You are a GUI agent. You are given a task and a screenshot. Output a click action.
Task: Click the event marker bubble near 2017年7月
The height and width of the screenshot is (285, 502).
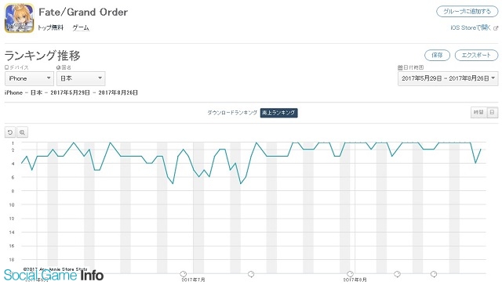click(183, 274)
